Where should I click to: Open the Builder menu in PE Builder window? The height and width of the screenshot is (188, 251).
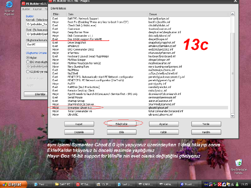pos(26,9)
